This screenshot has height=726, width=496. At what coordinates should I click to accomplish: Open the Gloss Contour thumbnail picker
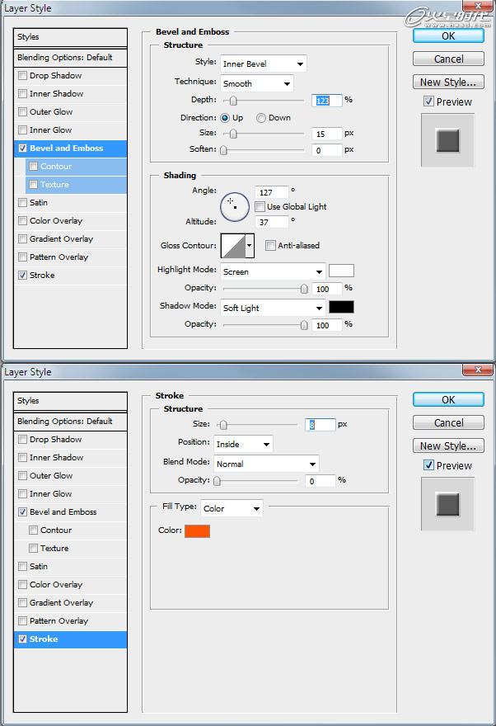233,245
